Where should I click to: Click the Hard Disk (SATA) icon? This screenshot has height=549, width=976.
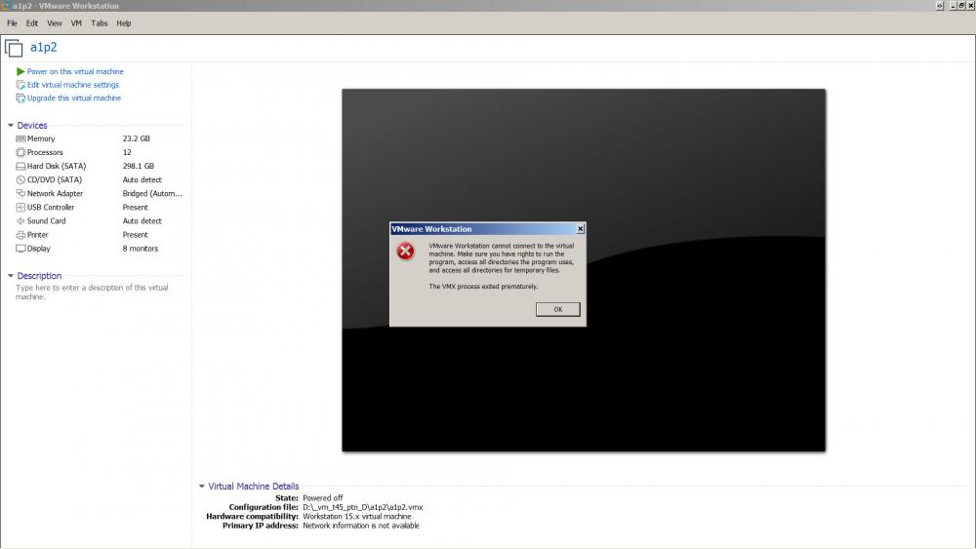point(20,166)
